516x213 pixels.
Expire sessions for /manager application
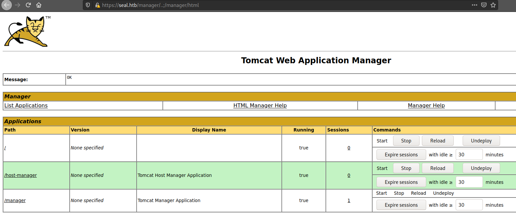[401, 205]
